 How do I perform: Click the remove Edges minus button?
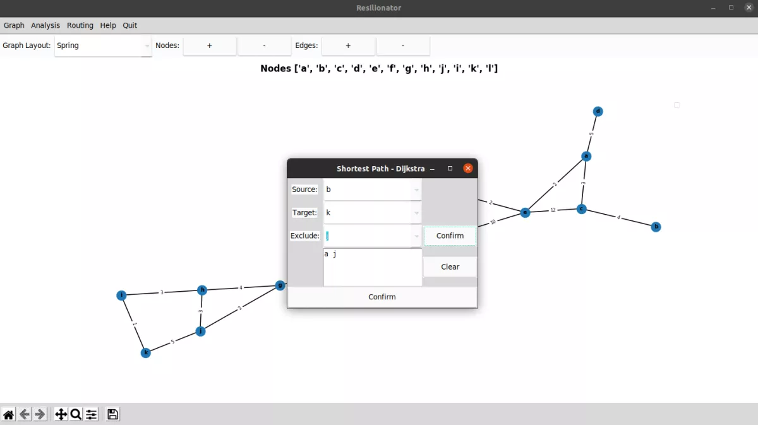coord(403,45)
